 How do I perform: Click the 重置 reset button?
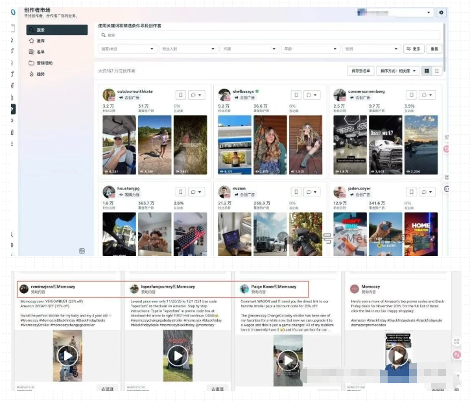coord(434,49)
